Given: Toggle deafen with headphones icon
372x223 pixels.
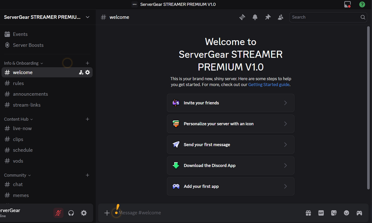Looking at the screenshot, I should pos(71,213).
